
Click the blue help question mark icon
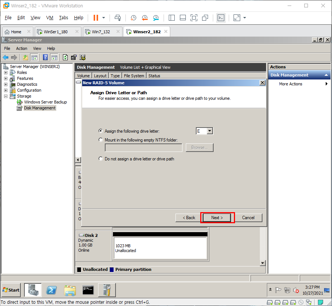[x=45, y=57]
